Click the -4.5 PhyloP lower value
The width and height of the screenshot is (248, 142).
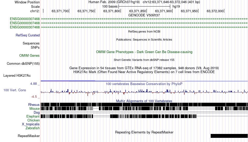(x=34, y=97)
